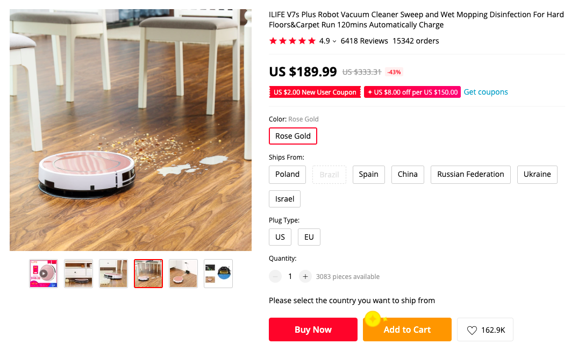Select Ukraine as ships-from country

point(537,174)
